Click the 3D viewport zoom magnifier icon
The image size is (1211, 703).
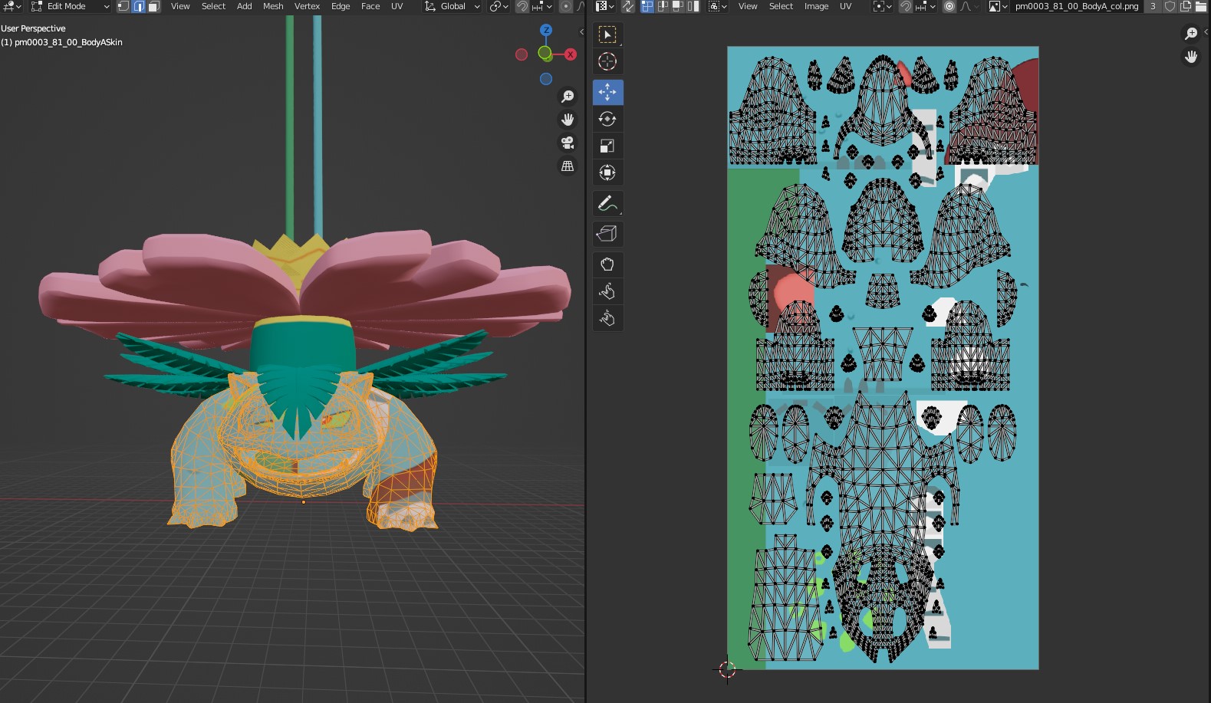pos(568,97)
